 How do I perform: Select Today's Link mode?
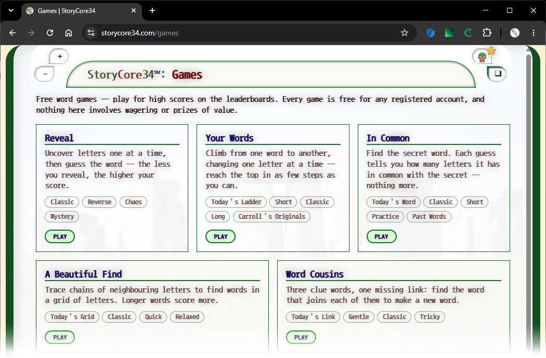click(313, 316)
